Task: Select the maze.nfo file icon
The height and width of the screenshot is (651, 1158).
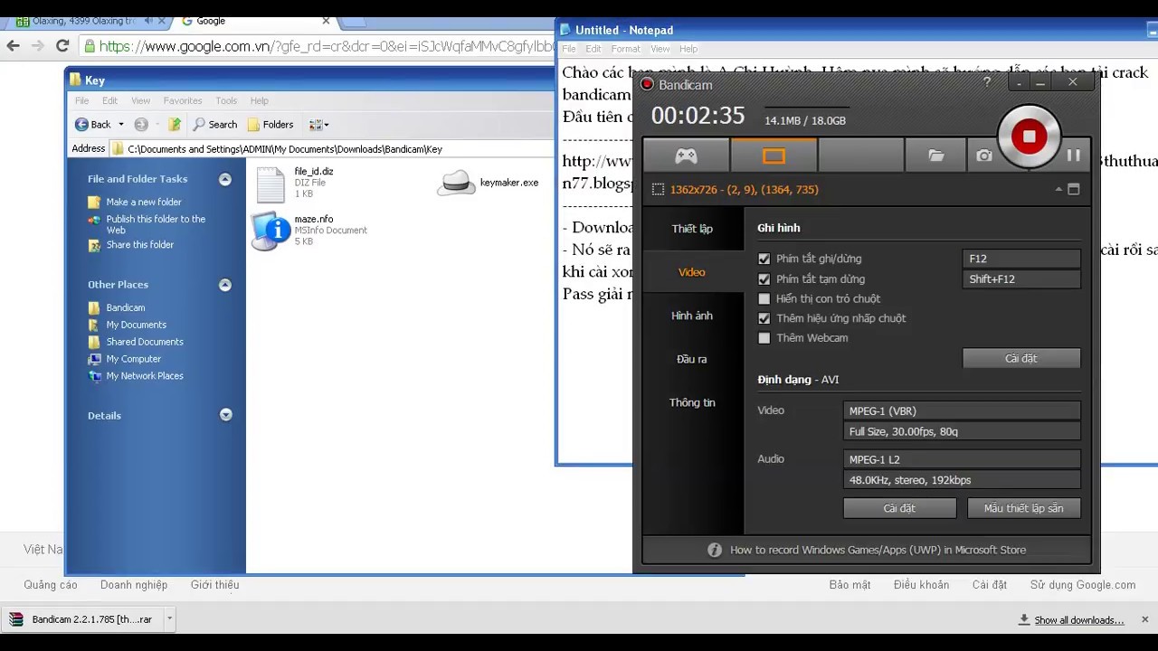Action: 270,231
